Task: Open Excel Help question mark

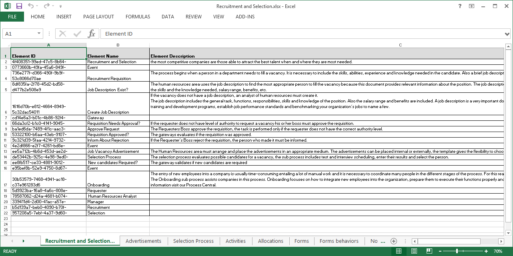Action: coord(460,6)
